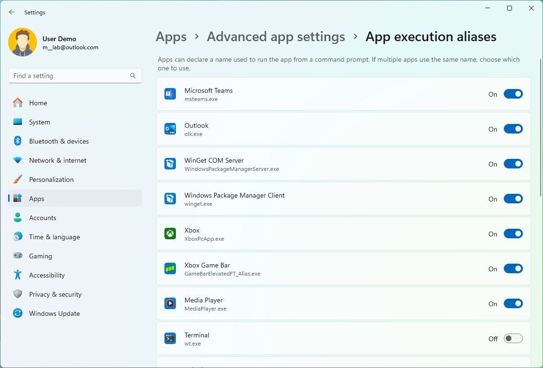
Task: Open the Apps breadcrumb link
Action: [171, 36]
